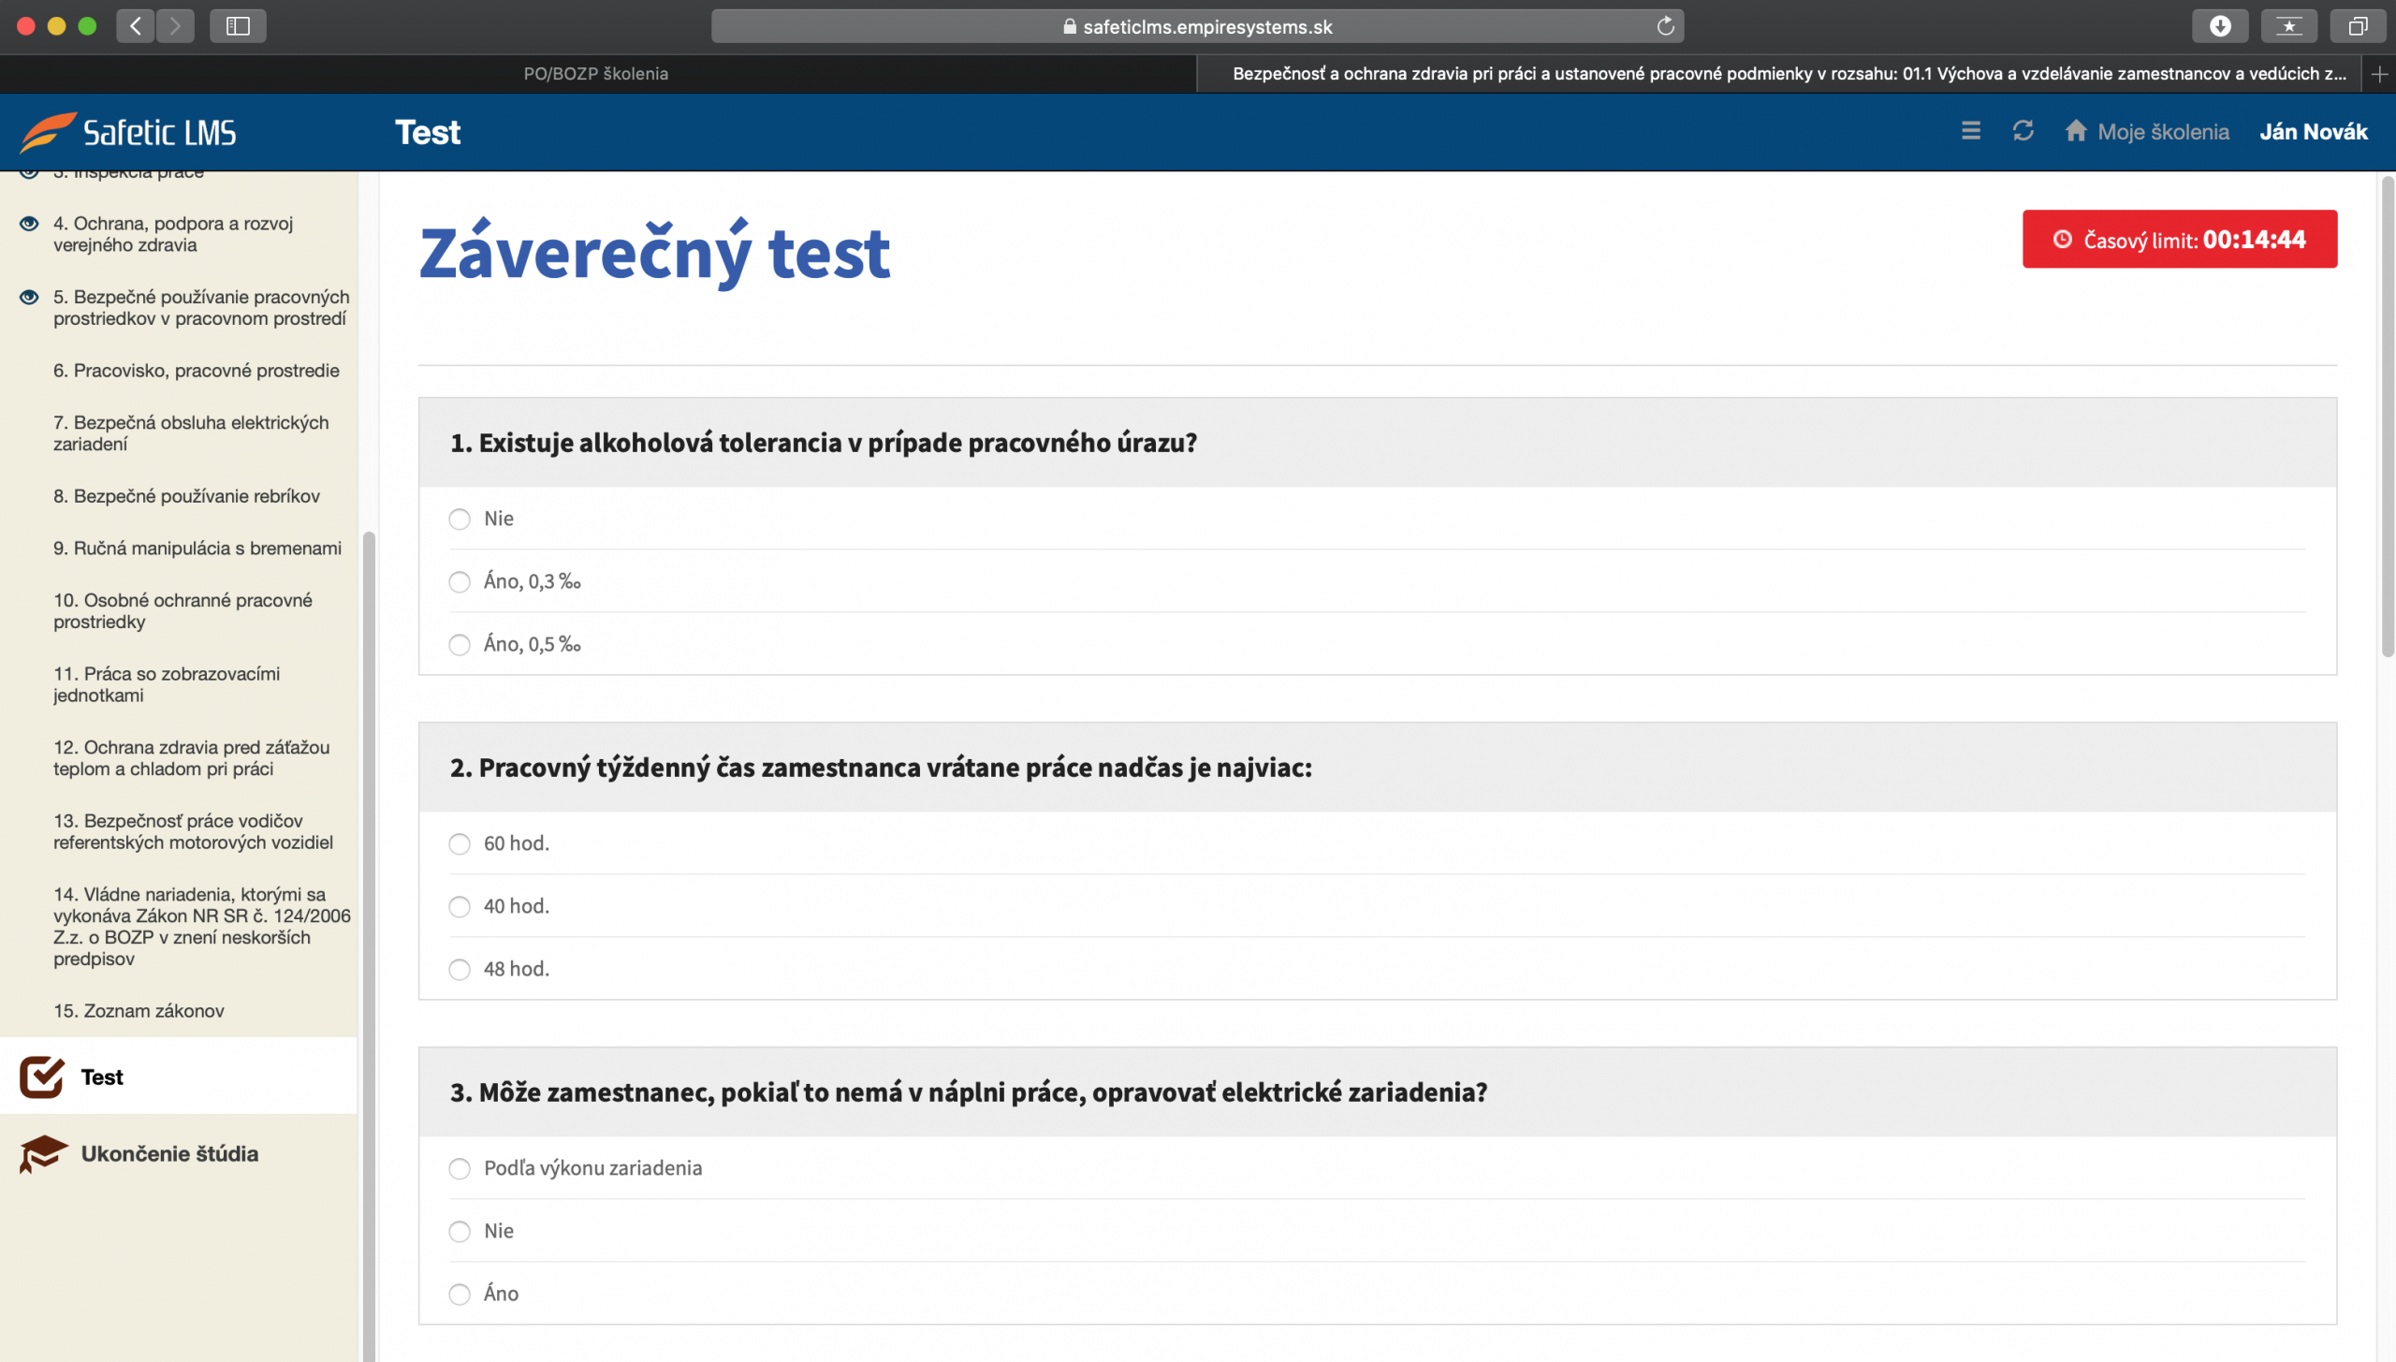Open Ján Novák user menu

tap(2313, 132)
